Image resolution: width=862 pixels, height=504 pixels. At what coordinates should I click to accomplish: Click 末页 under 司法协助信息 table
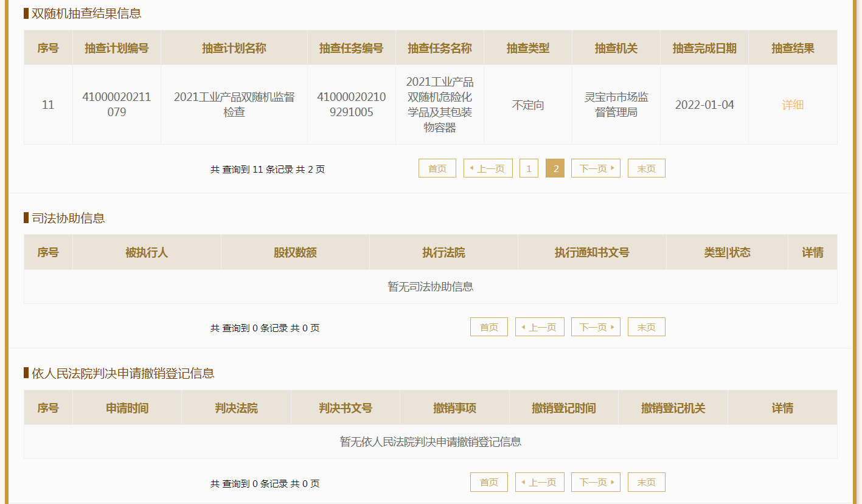click(646, 327)
